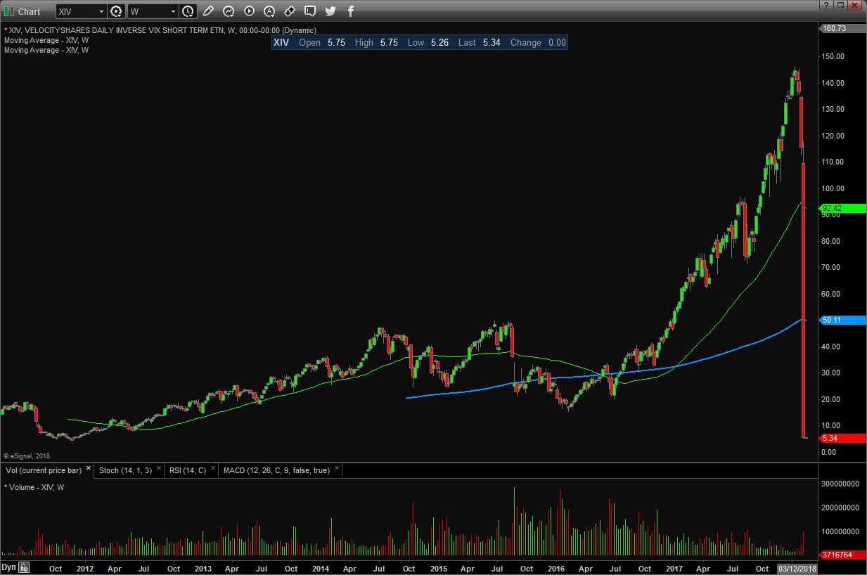Click the Volume - XIV, W study label

(34, 487)
